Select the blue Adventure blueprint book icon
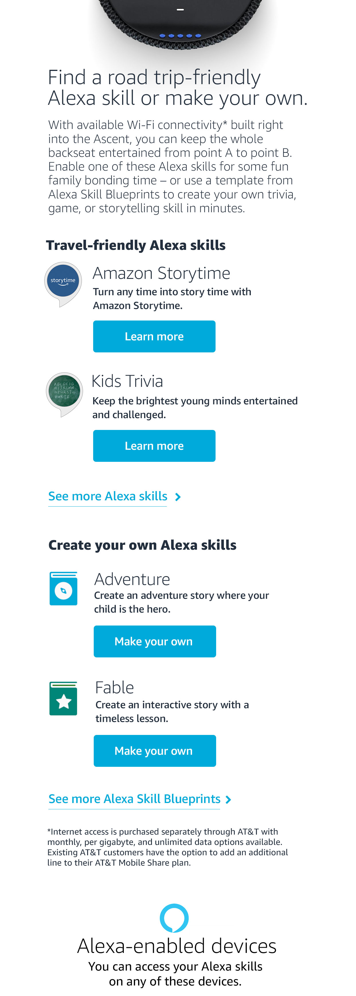 click(64, 588)
